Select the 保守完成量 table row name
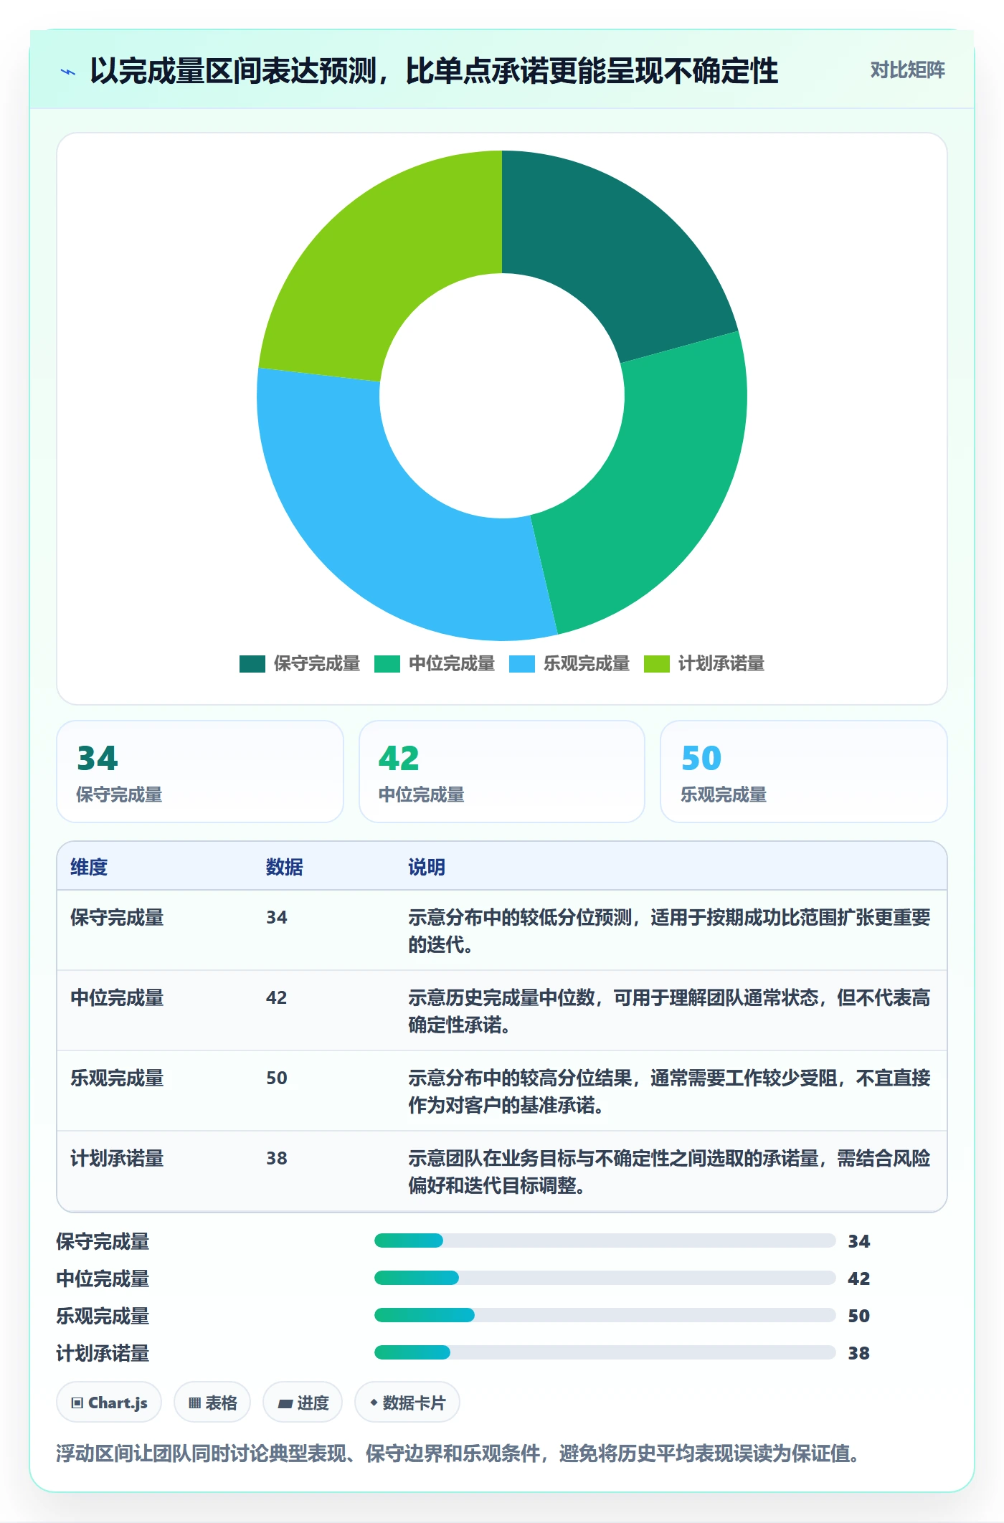 click(x=117, y=917)
